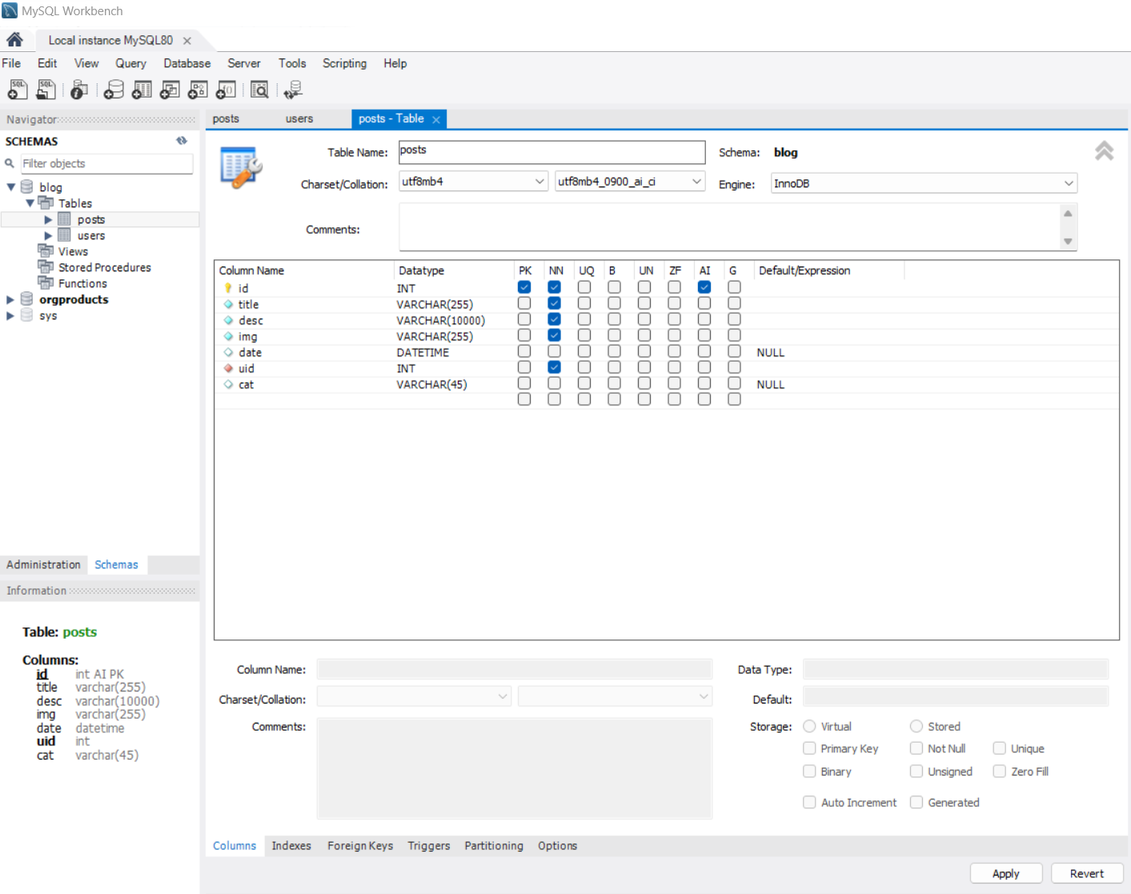This screenshot has width=1131, height=894.
Task: Open the utf8mb4 charset dropdown
Action: coord(473,182)
